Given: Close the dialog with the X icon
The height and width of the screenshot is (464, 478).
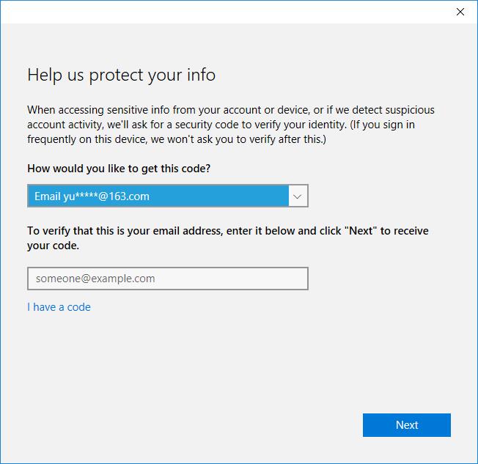Looking at the screenshot, I should pyautogui.click(x=460, y=12).
